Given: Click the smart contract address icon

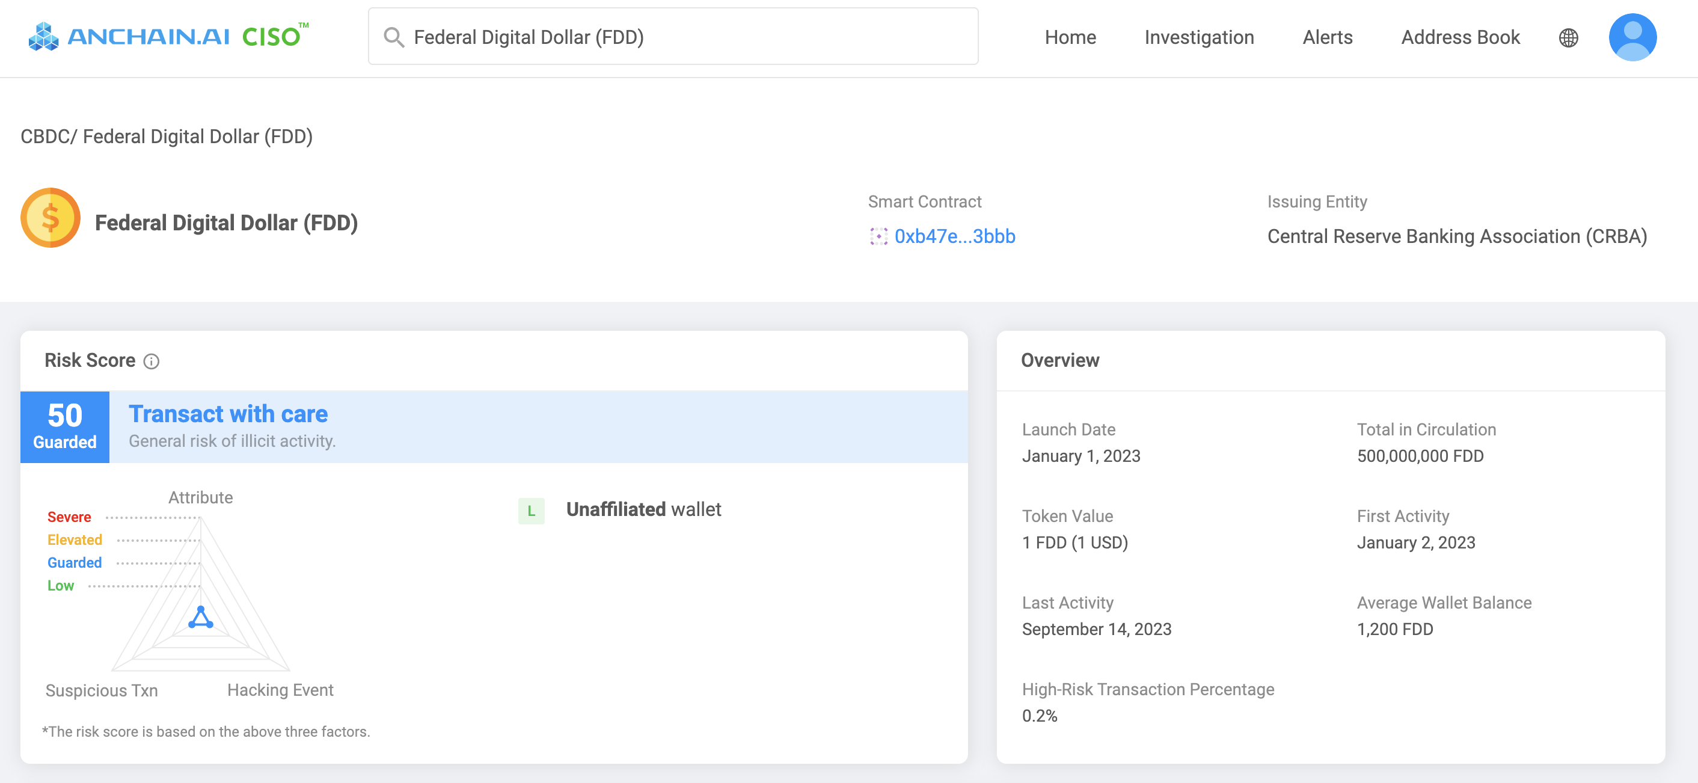Looking at the screenshot, I should [879, 236].
